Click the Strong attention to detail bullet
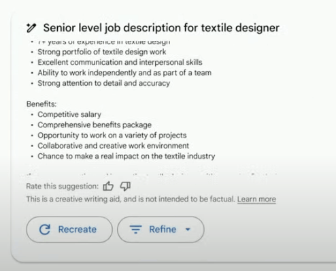 104,83
